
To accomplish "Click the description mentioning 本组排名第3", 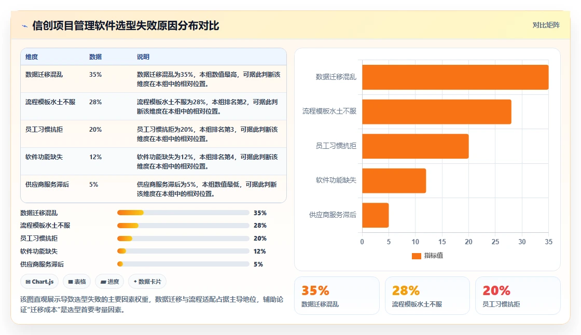I will [208, 134].
